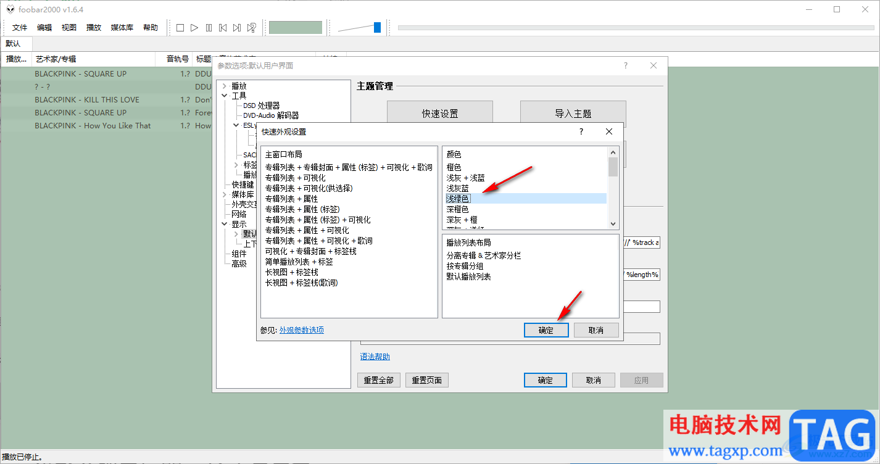The width and height of the screenshot is (880, 464).
Task: Click 确定 in the preferences window
Action: coord(546,380)
